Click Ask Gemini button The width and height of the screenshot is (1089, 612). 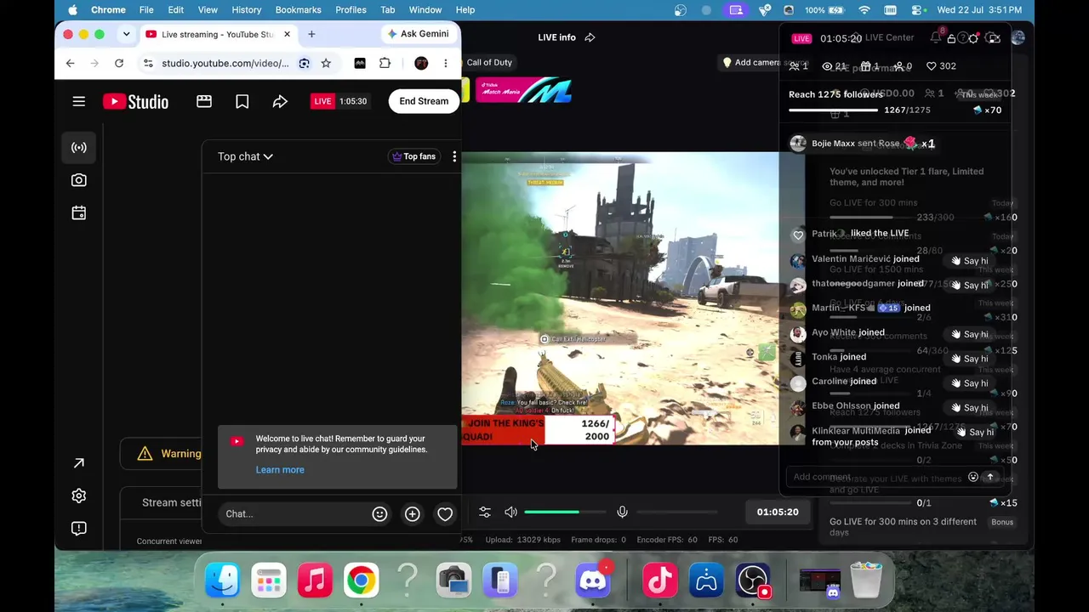419,34
